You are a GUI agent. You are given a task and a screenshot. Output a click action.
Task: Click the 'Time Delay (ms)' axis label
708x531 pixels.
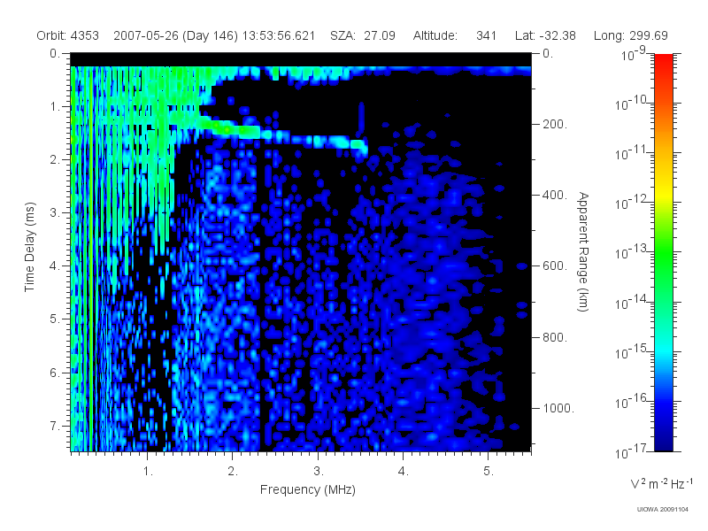pyautogui.click(x=29, y=247)
